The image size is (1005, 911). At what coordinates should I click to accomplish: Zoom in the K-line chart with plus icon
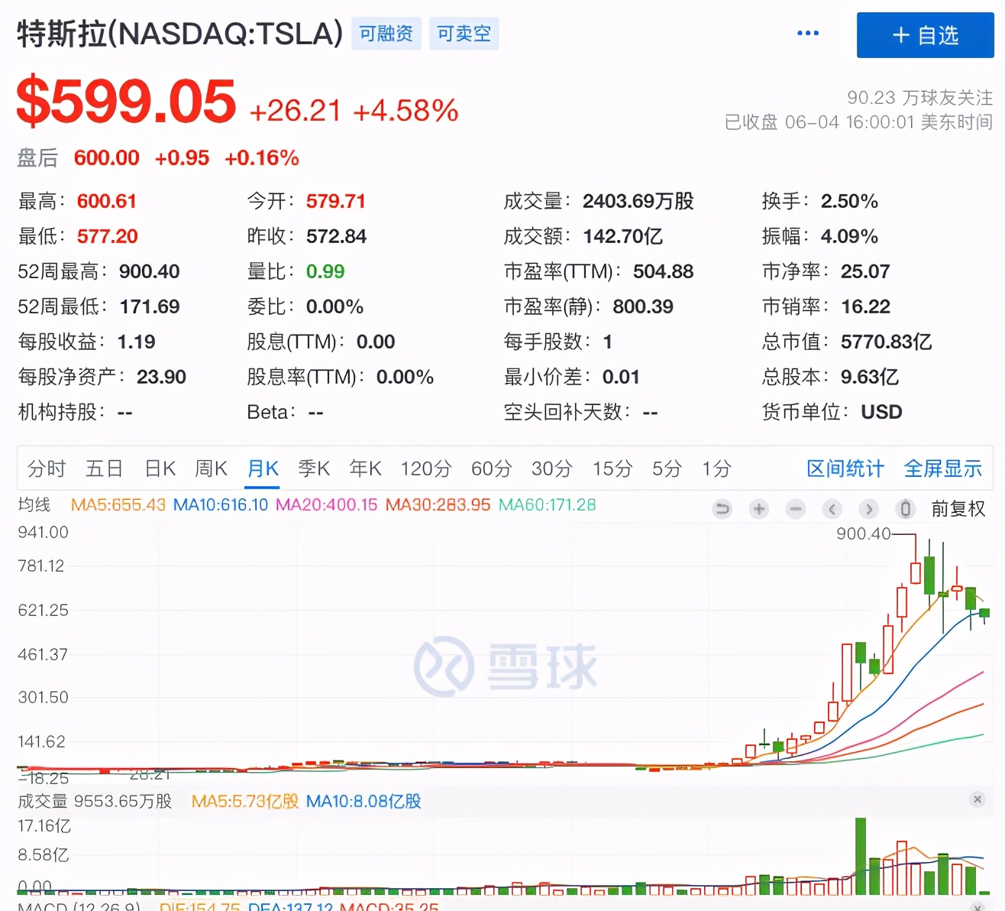point(758,509)
